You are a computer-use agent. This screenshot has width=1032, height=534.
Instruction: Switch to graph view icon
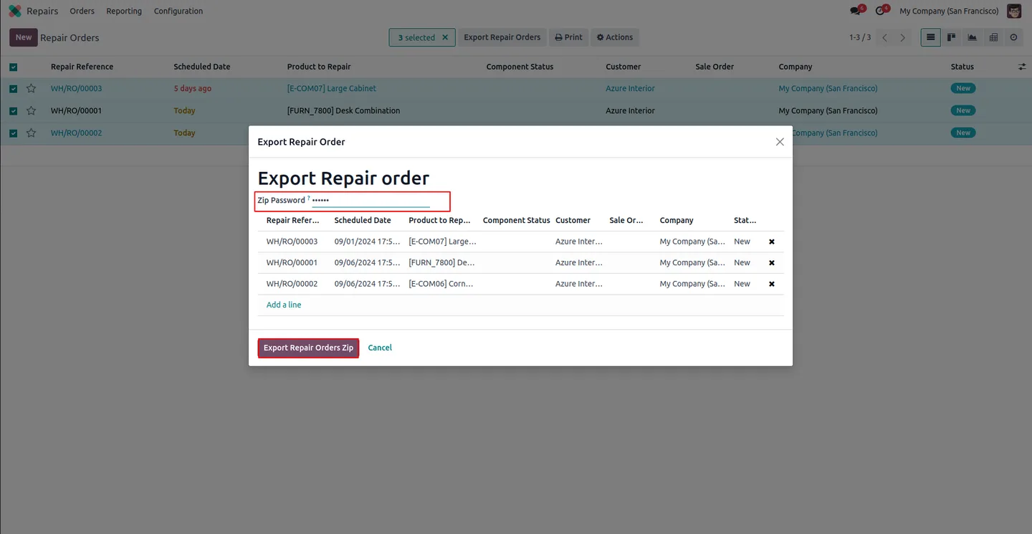coord(972,37)
